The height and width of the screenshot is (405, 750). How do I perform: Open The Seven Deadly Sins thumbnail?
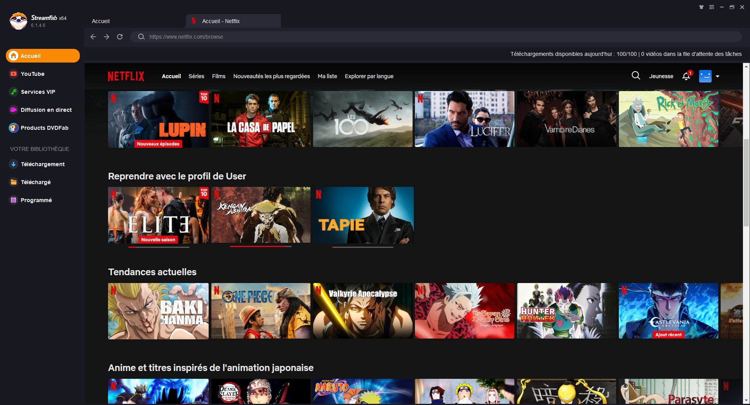tap(465, 311)
